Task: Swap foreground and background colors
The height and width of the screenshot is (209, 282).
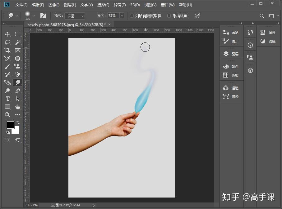Action: (18, 122)
